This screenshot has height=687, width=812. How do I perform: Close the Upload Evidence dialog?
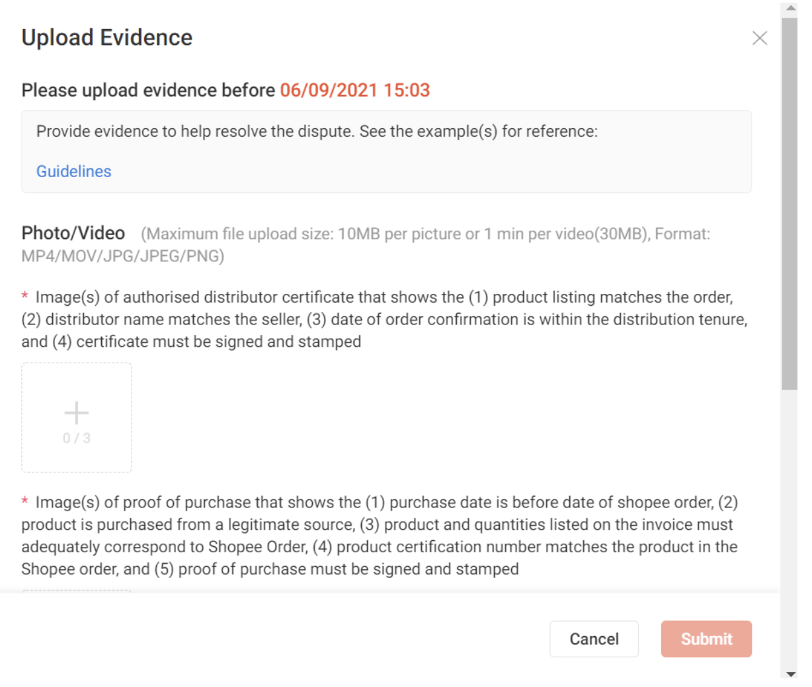pos(760,38)
